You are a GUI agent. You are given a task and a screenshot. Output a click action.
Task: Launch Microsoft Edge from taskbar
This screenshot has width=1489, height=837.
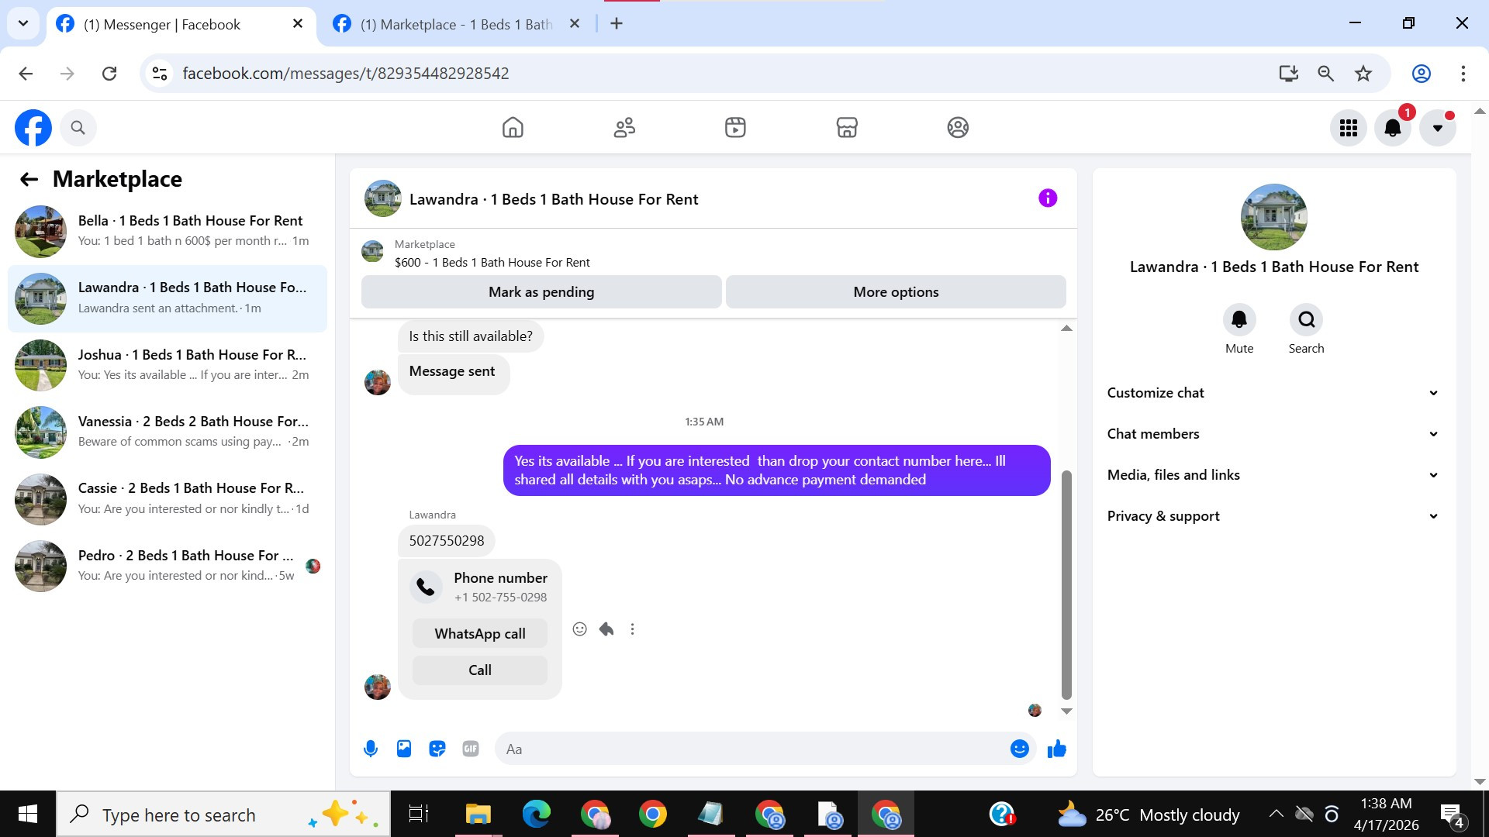pyautogui.click(x=536, y=815)
